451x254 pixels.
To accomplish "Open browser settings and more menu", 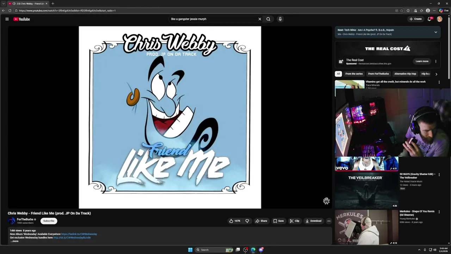I will click(434, 11).
